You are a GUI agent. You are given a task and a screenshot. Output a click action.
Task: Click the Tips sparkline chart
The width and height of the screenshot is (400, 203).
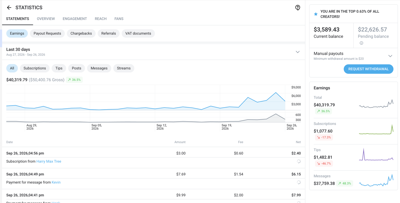376,155
